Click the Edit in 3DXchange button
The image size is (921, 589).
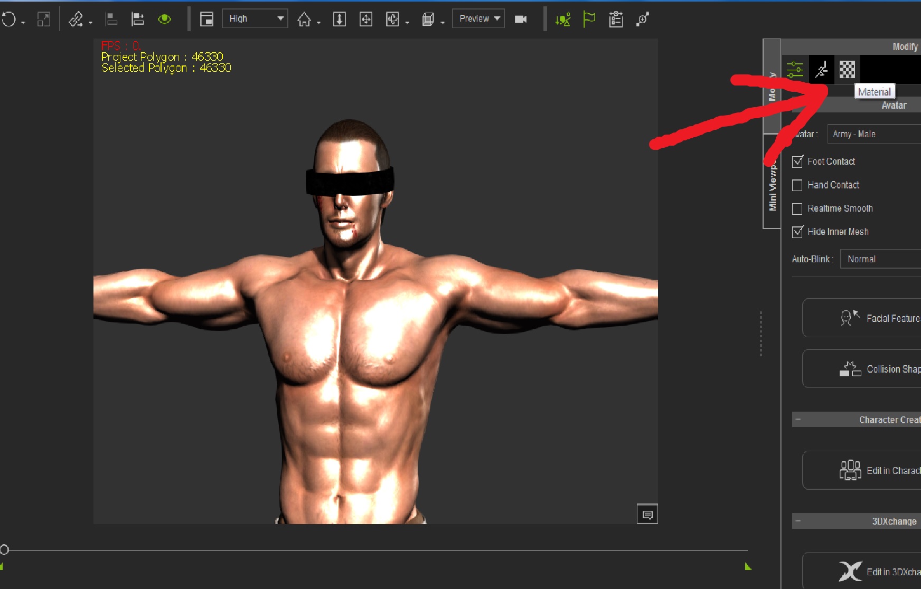(x=862, y=571)
